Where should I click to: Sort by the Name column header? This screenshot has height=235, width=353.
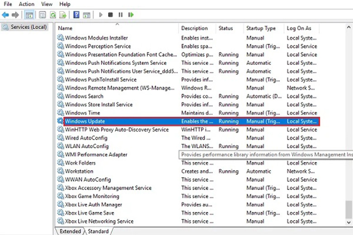point(117,28)
